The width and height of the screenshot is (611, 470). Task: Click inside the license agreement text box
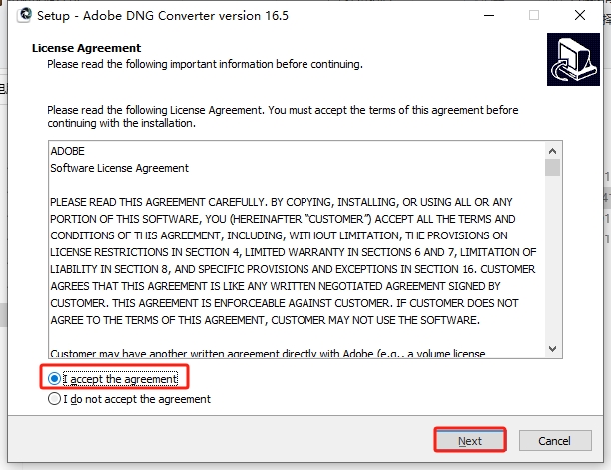coord(297,249)
